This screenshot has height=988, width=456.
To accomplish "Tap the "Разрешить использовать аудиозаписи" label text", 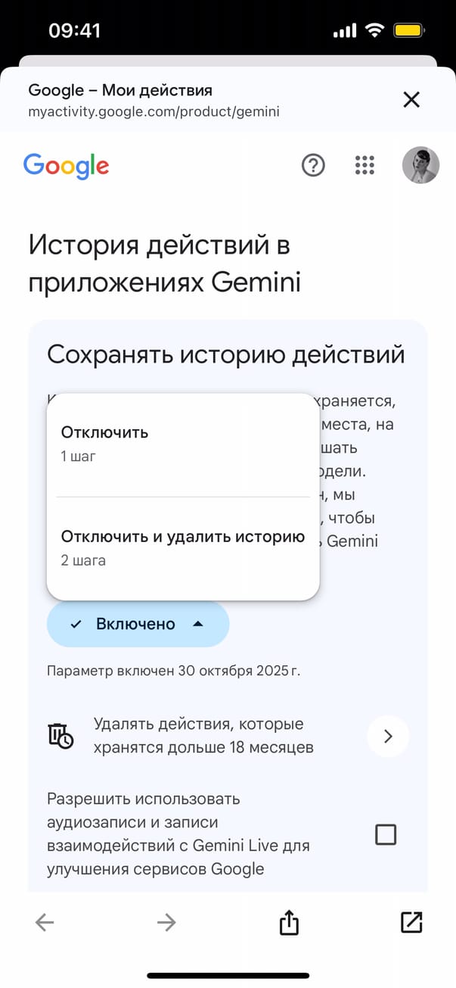I will [x=178, y=833].
